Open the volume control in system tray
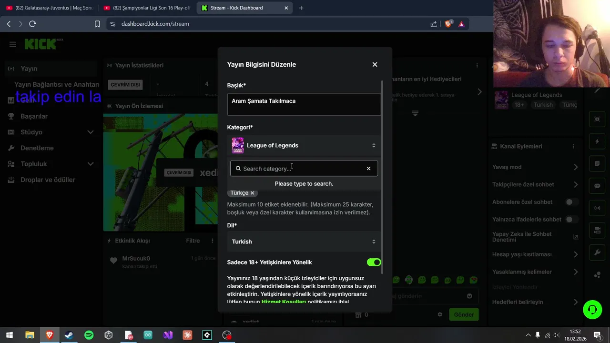The width and height of the screenshot is (610, 343). coord(556,335)
